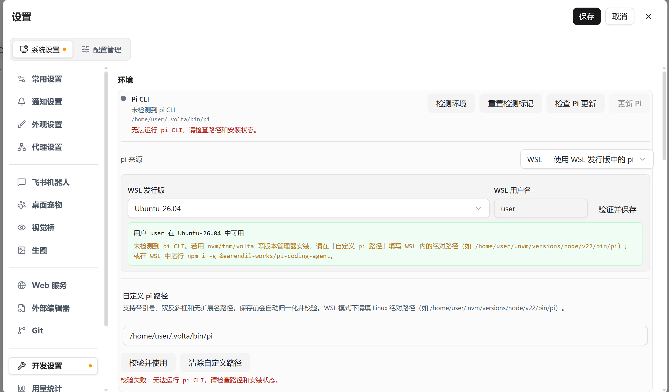Click the 环境 section heading

click(x=125, y=80)
